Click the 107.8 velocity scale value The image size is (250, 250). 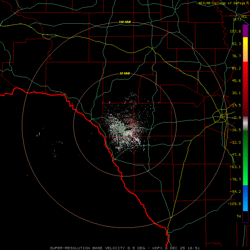click(235, 31)
